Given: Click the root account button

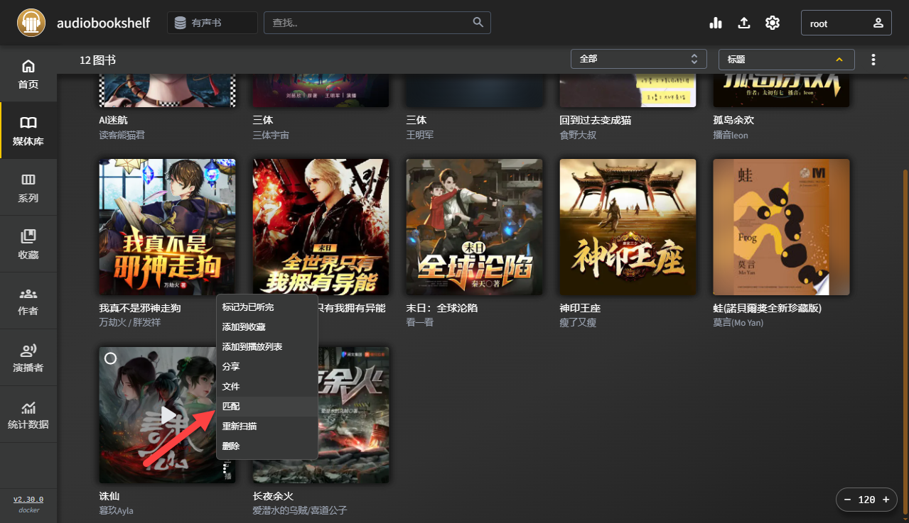Looking at the screenshot, I should [846, 22].
